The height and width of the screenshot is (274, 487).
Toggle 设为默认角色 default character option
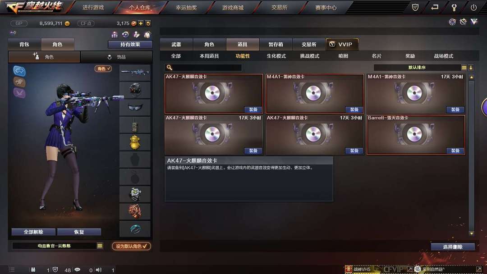coord(131,246)
